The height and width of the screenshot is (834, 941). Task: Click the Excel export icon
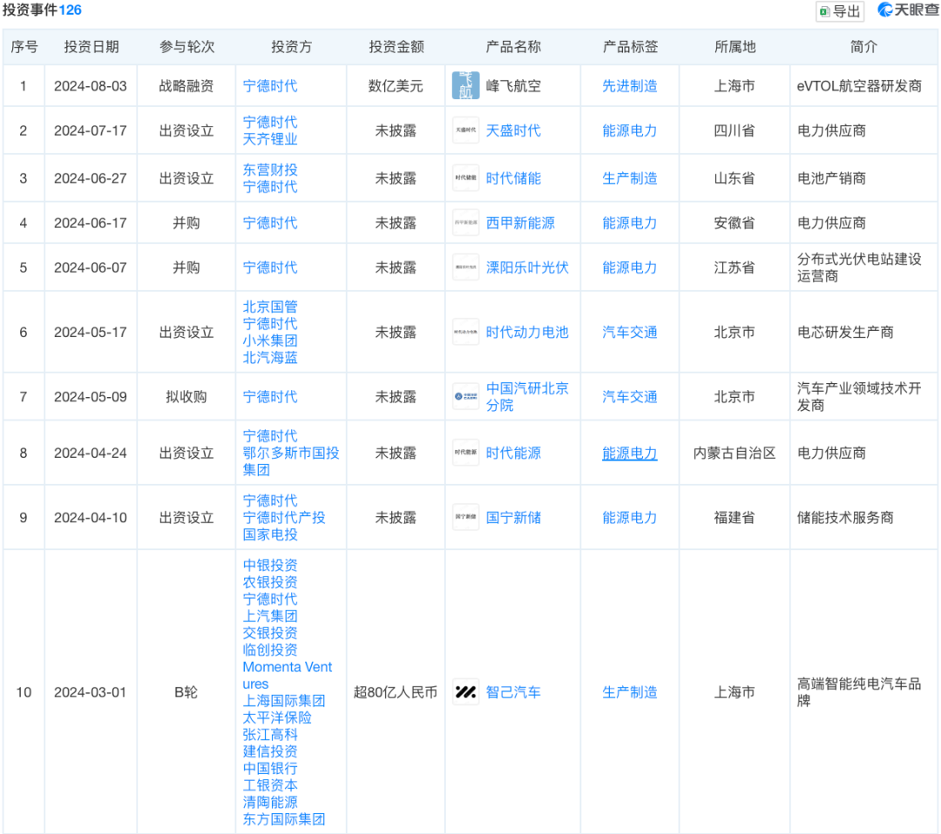pos(824,11)
